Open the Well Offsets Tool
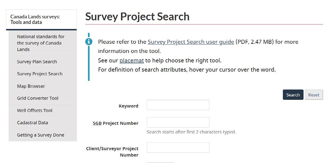 click(35, 110)
